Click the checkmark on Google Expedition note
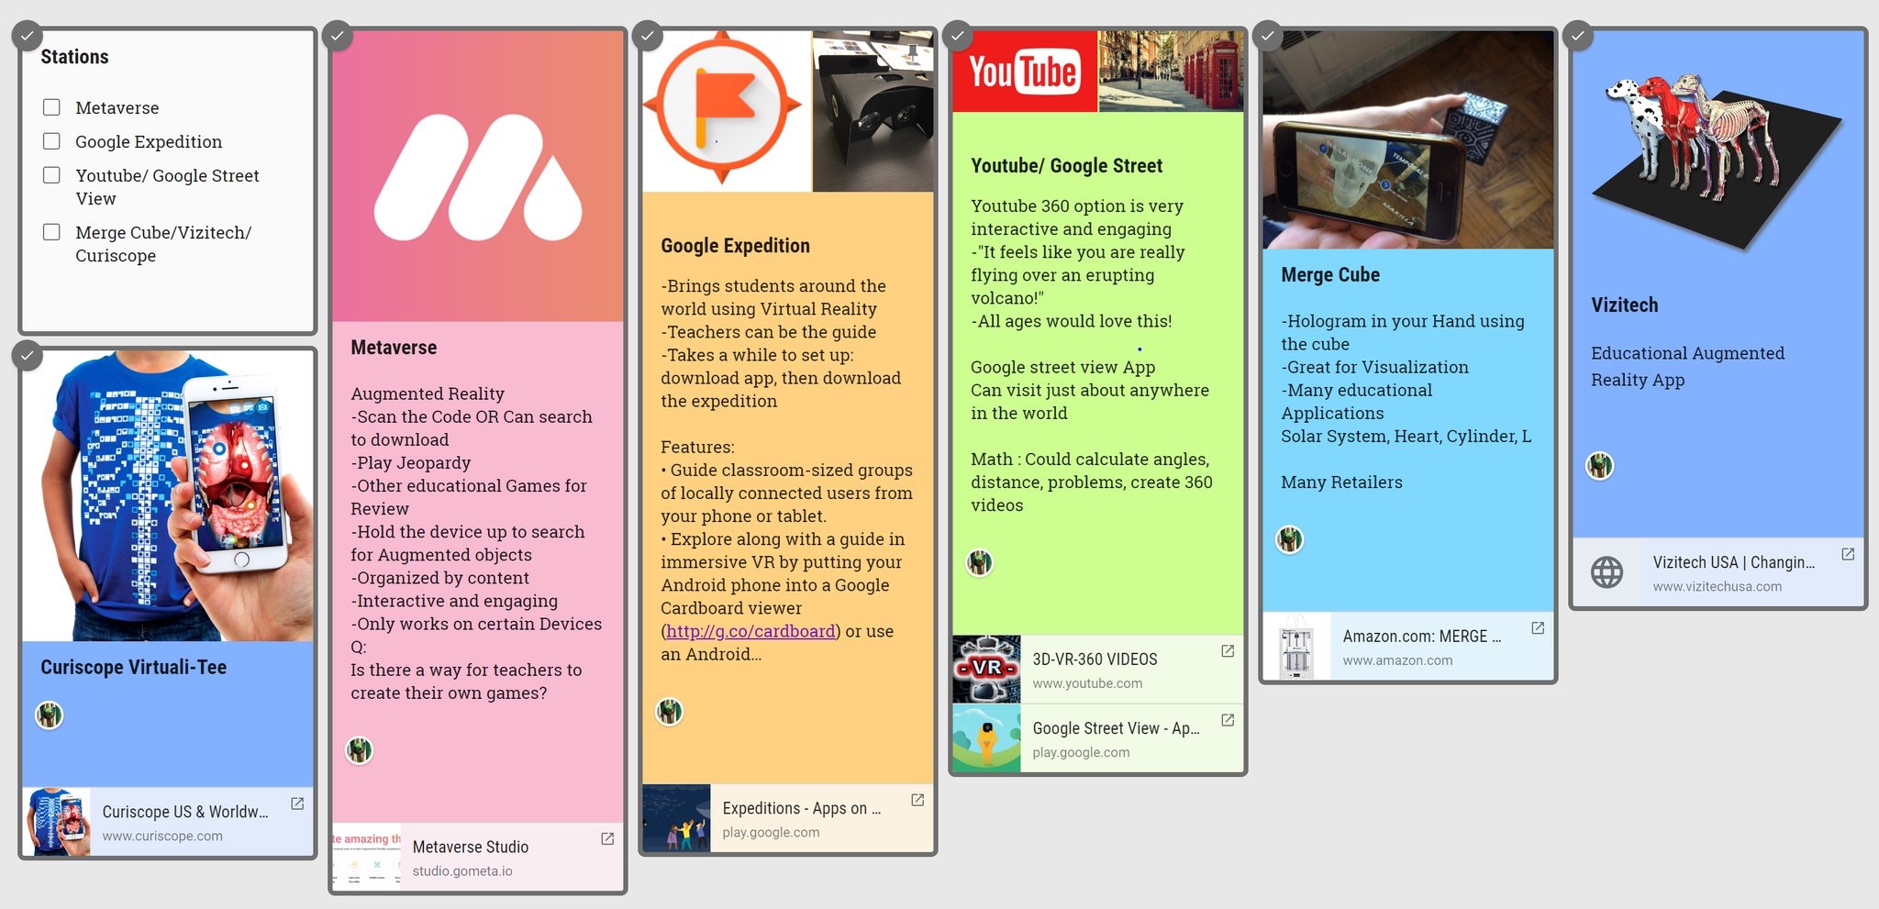Image resolution: width=1879 pixels, height=909 pixels. click(x=648, y=37)
